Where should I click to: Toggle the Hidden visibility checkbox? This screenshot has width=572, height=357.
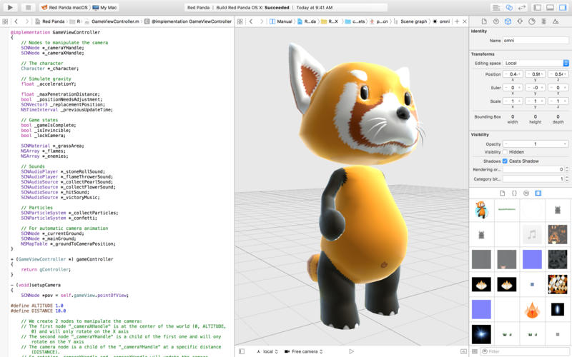click(505, 152)
